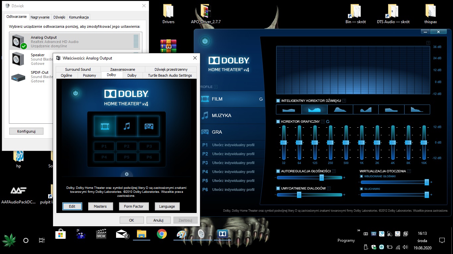Toggle Słuchawki virtualization checkbox
Viewport: 453px width, 254px height.
362,189
